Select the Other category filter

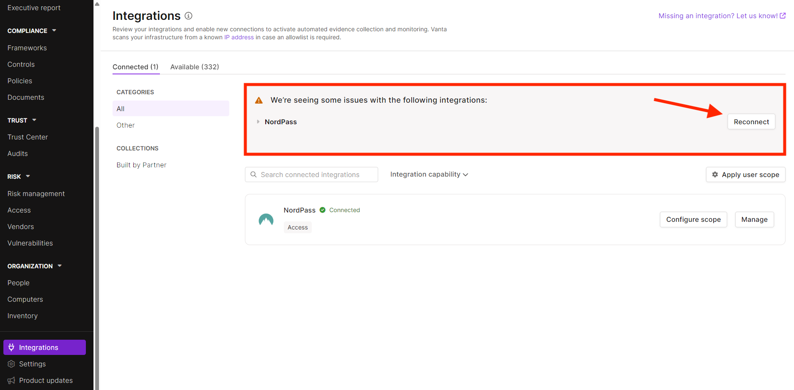click(x=126, y=125)
